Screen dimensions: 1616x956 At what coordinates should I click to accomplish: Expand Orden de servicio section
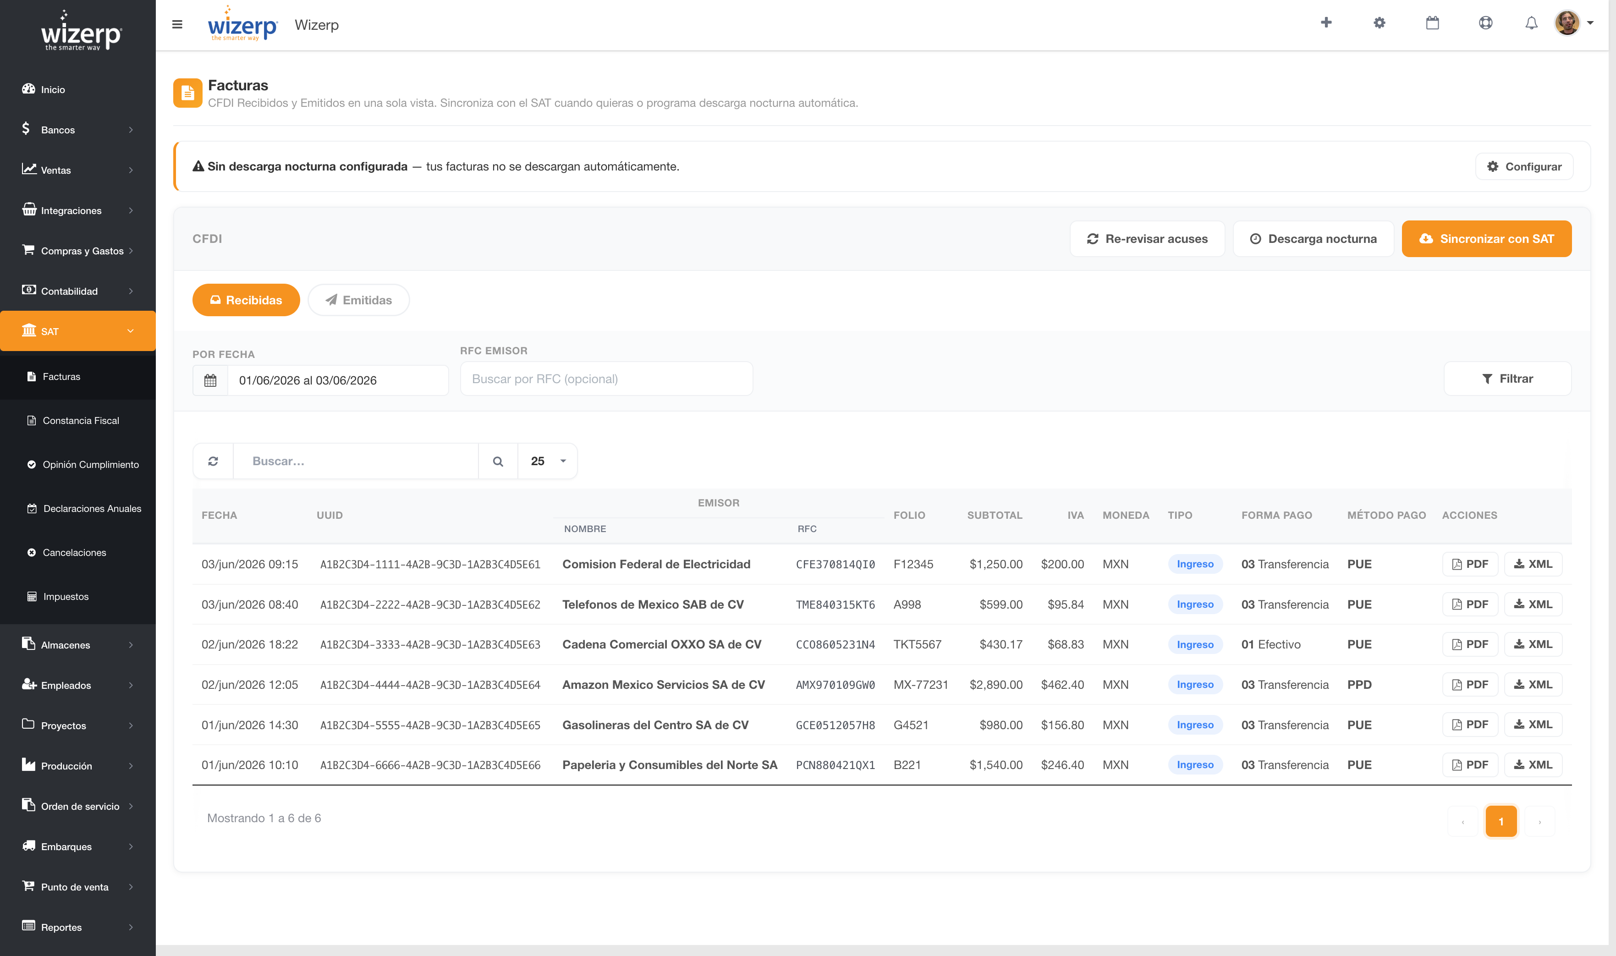[78, 806]
